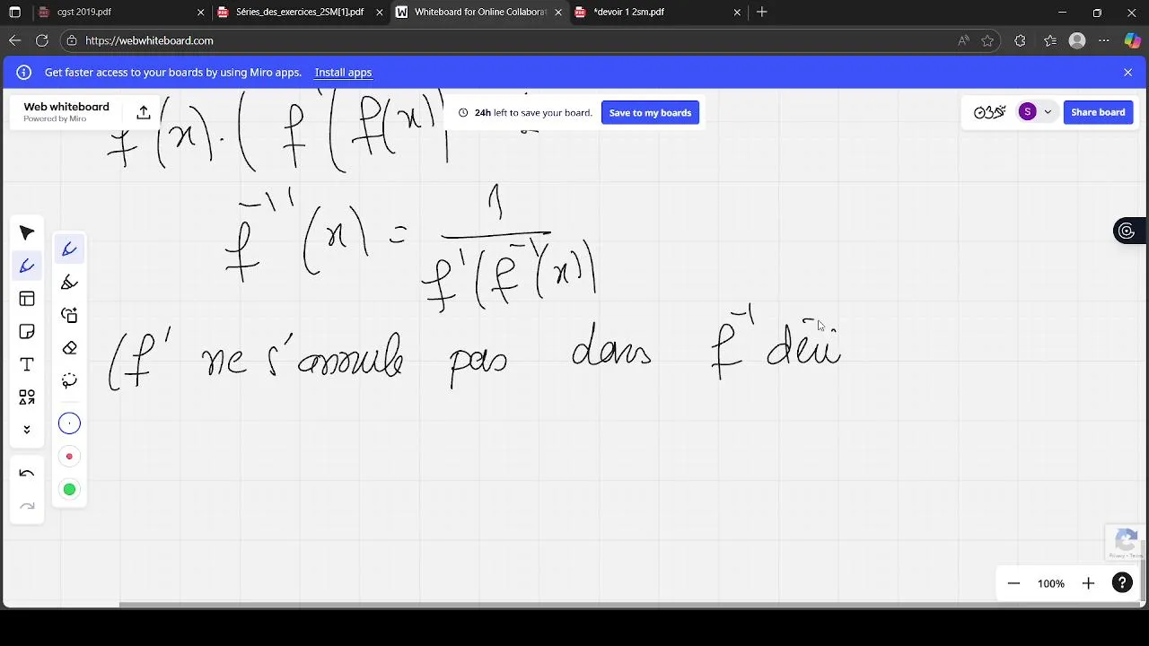Follow the Install apps link
The height and width of the screenshot is (646, 1149).
(343, 73)
